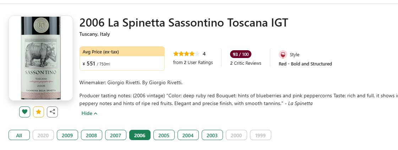Select the All vintages tab

(19, 135)
